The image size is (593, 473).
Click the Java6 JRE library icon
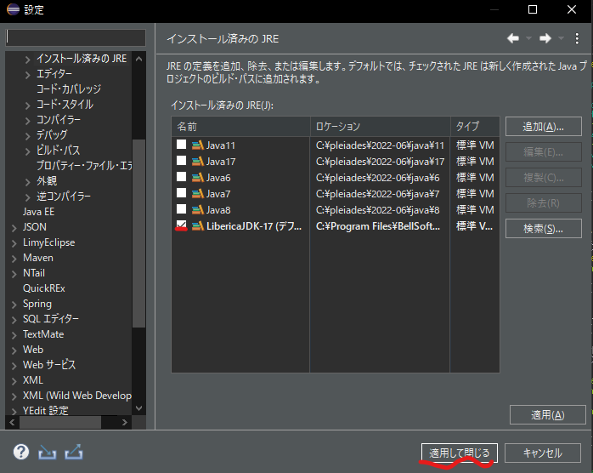(x=198, y=178)
